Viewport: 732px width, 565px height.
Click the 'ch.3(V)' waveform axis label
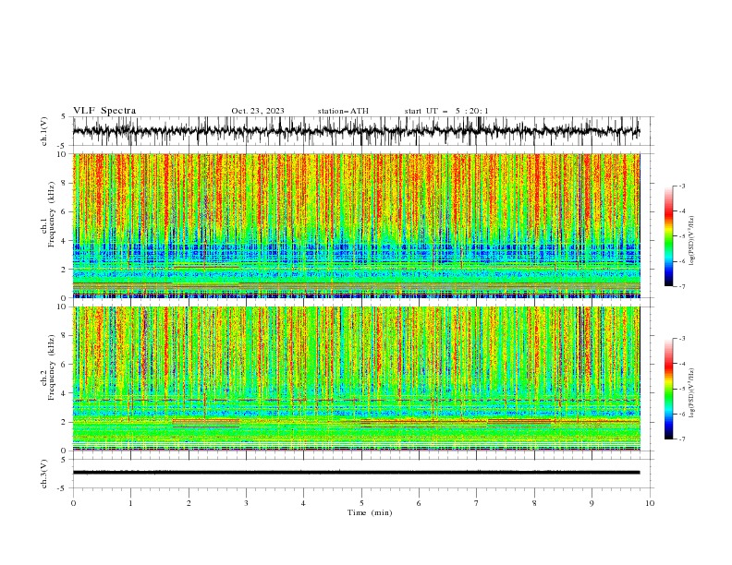coord(44,474)
